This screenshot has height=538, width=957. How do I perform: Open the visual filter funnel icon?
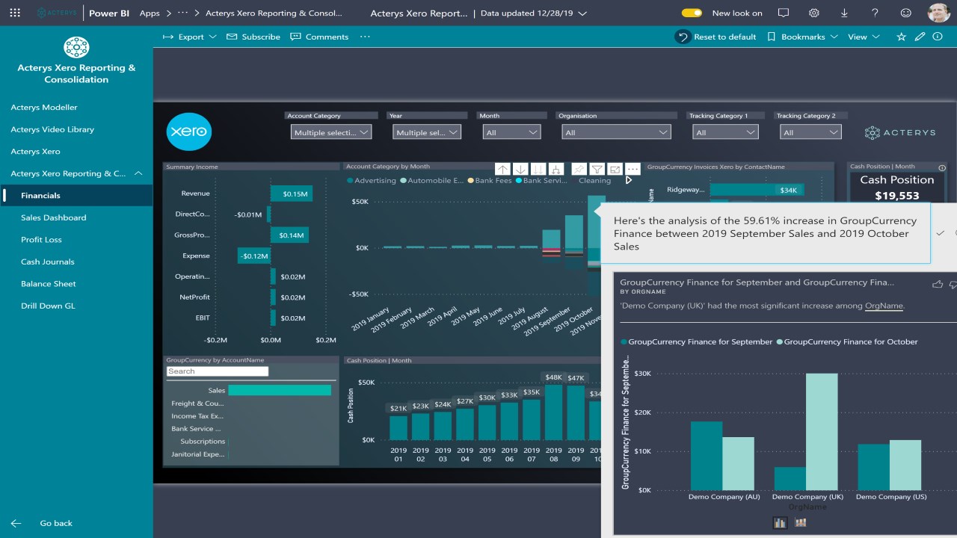(597, 170)
